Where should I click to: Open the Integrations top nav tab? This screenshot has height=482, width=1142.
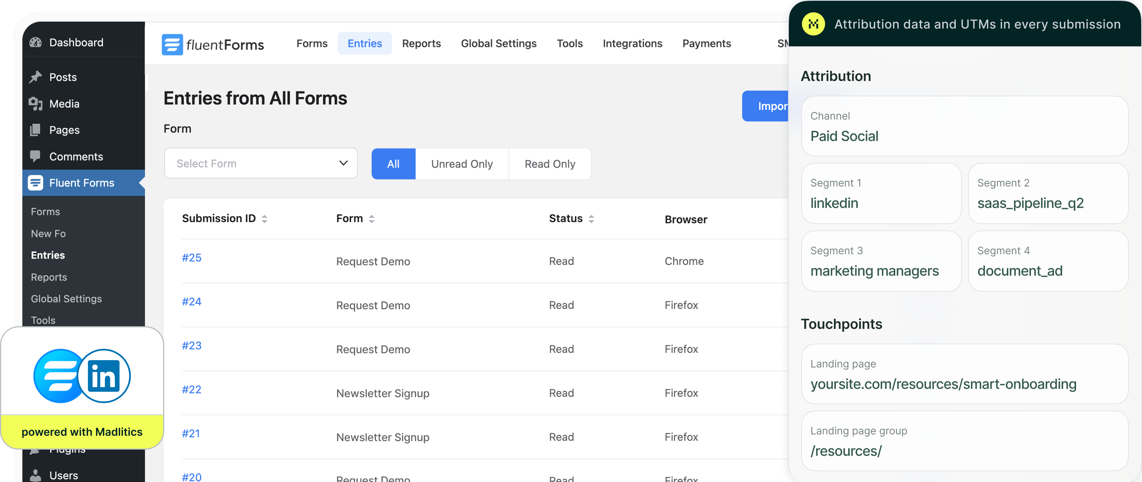point(632,44)
